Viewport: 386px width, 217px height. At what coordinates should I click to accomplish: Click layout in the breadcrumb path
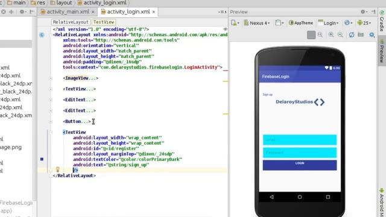pos(61,2)
